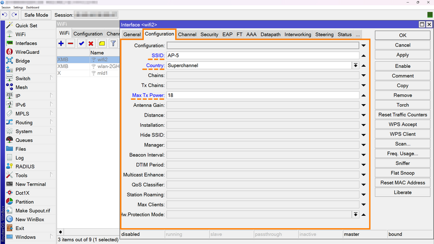Click the SSID input field
The width and height of the screenshot is (434, 244).
pyautogui.click(x=263, y=55)
